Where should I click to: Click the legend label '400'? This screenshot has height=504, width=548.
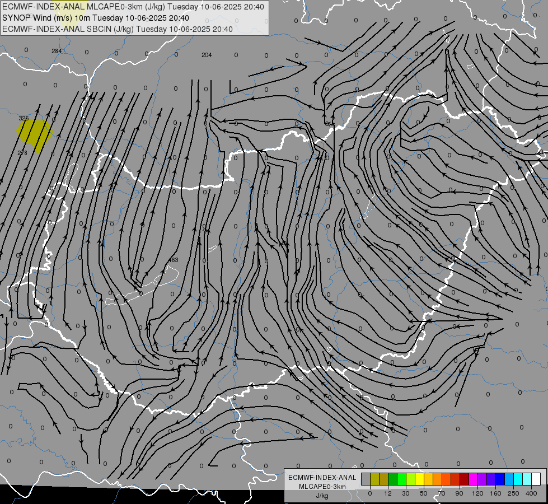[x=531, y=493]
